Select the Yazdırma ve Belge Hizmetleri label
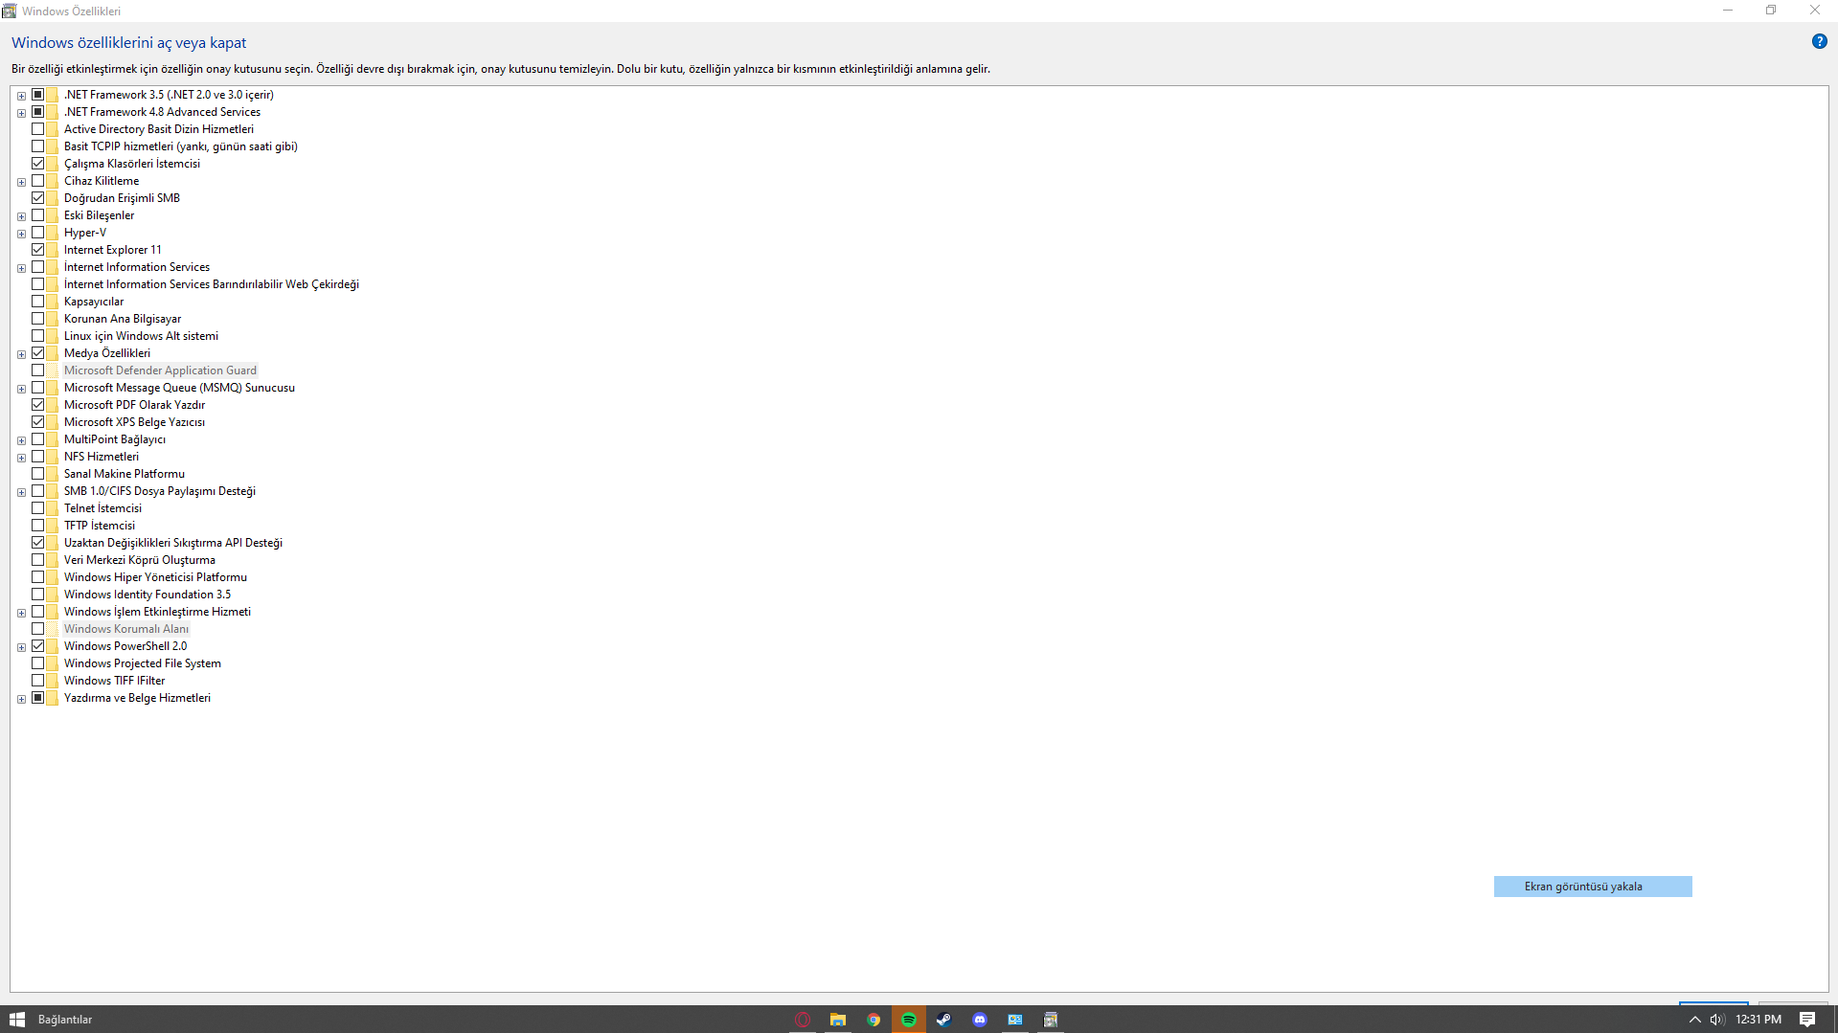The height and width of the screenshot is (1033, 1838). [x=137, y=698]
